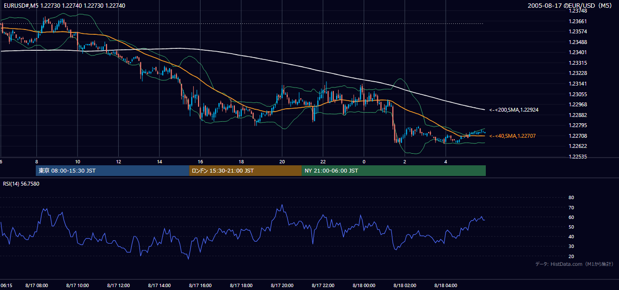The image size is (619, 290).
Task: Click the price axis value 1.23141
Action: (577, 84)
